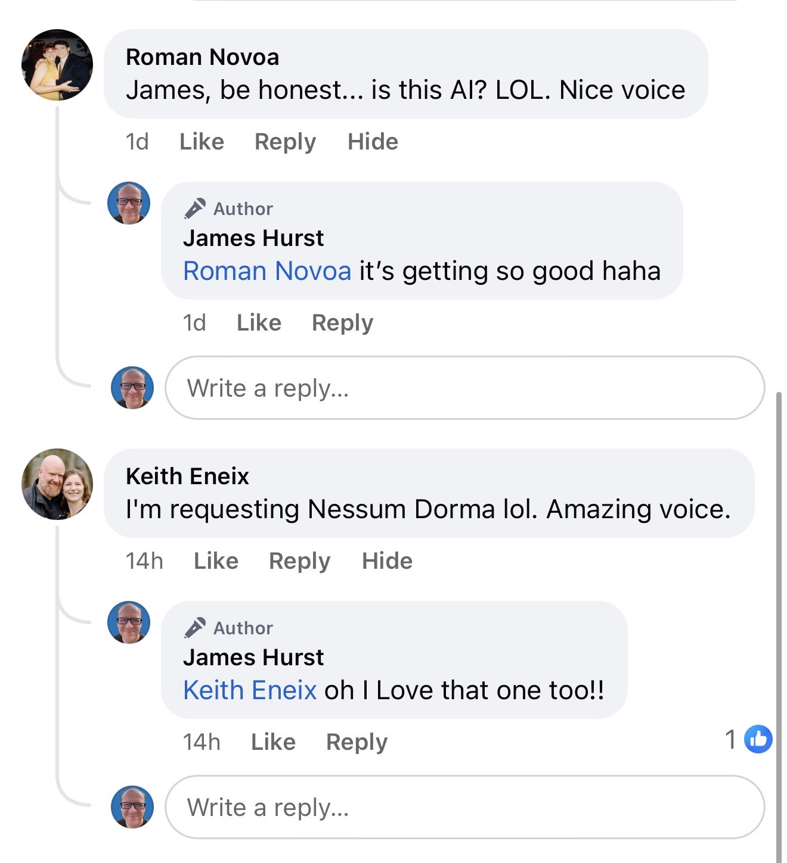Click James Hurst's avatar on Keith reply

(129, 622)
